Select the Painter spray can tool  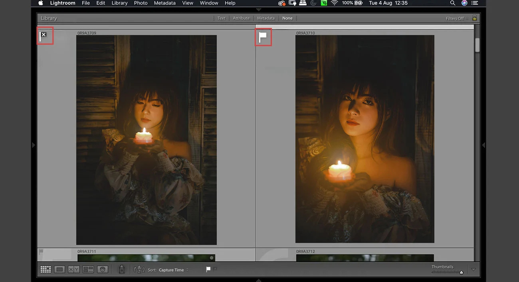coord(122,270)
